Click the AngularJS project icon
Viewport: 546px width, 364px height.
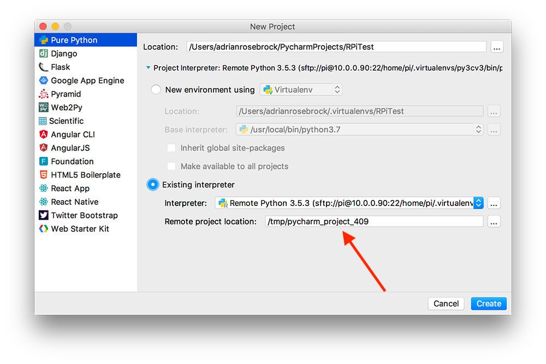click(x=44, y=148)
